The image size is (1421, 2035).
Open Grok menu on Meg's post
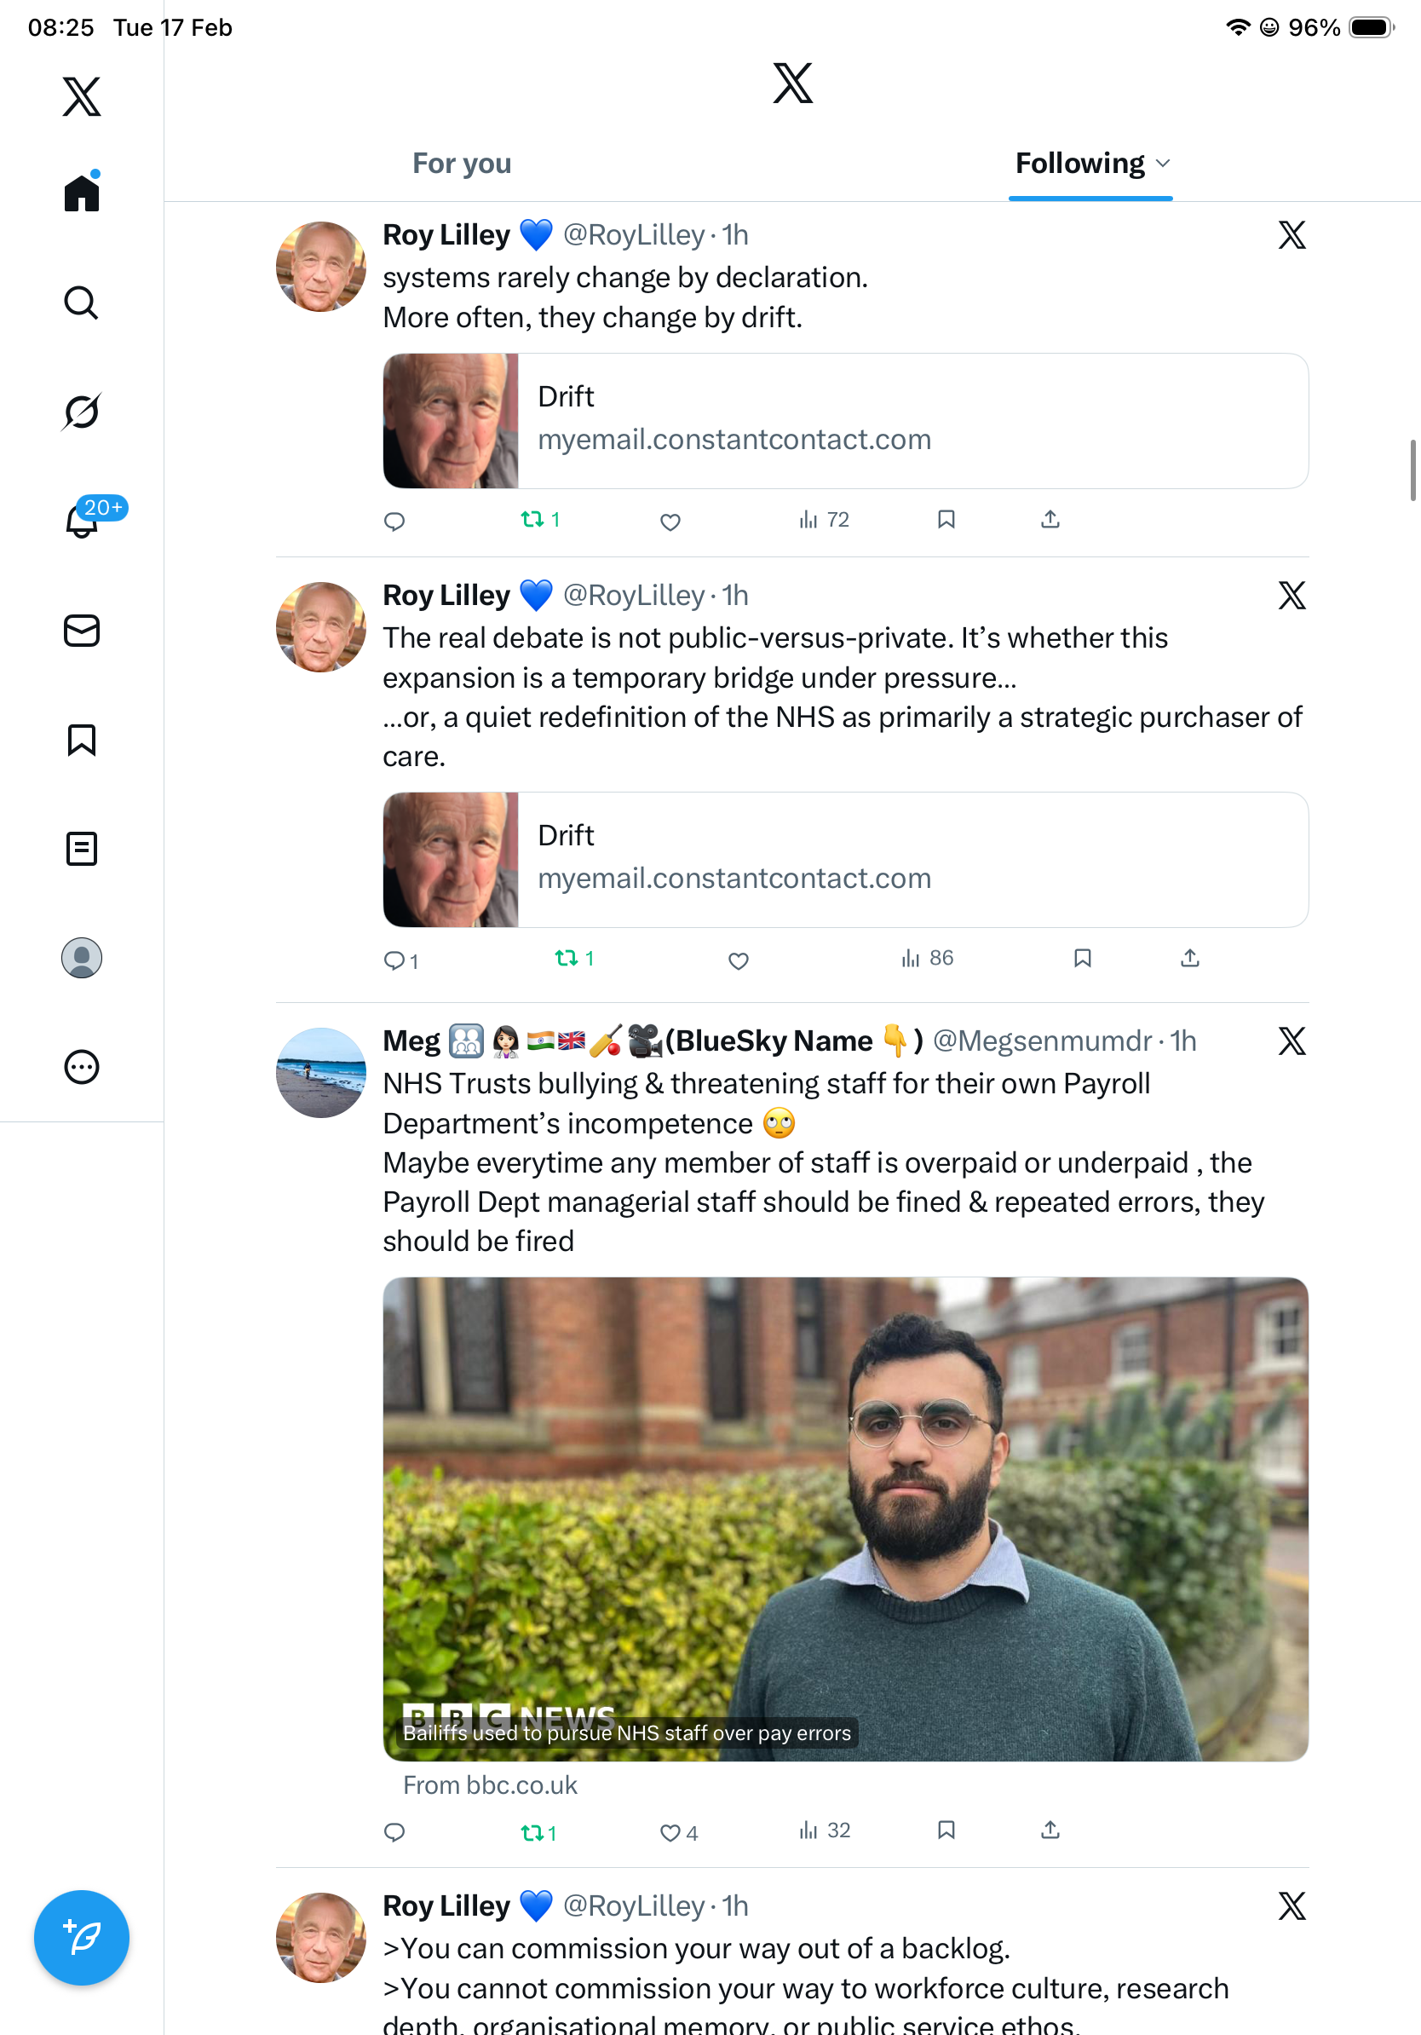pyautogui.click(x=1292, y=1041)
